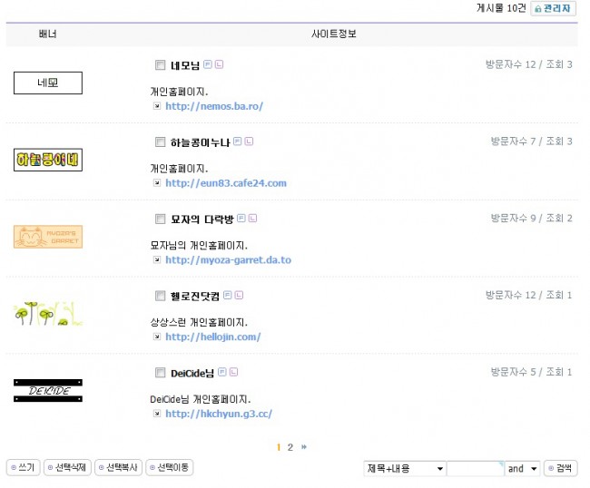Screen dimensions: 590x488
Task: Click the search keyword input field
Action: point(475,468)
